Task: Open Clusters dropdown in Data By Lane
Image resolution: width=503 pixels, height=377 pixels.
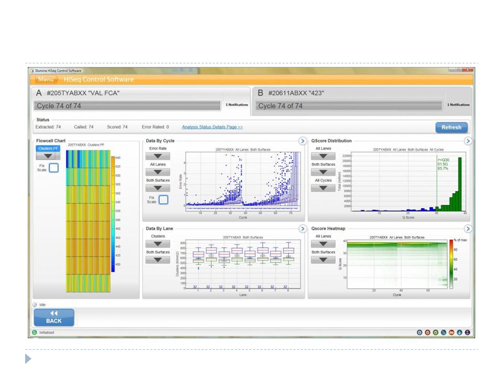Action: (158, 244)
